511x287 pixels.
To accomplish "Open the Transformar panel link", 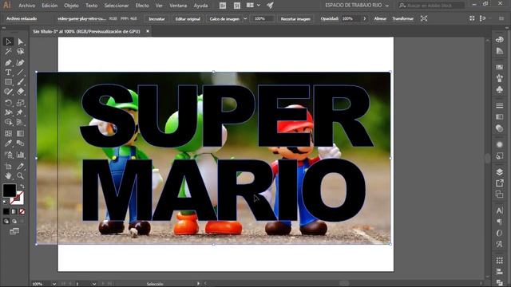I will [x=402, y=18].
